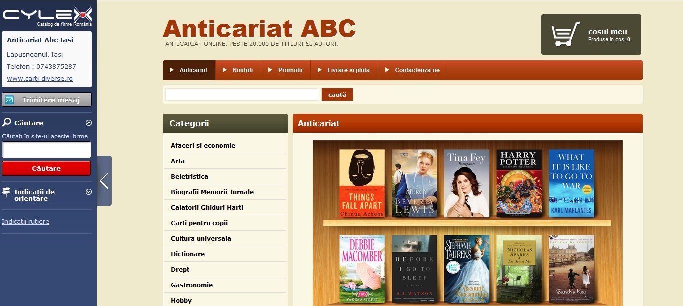Click the Harry Potter book cover

click(x=519, y=183)
